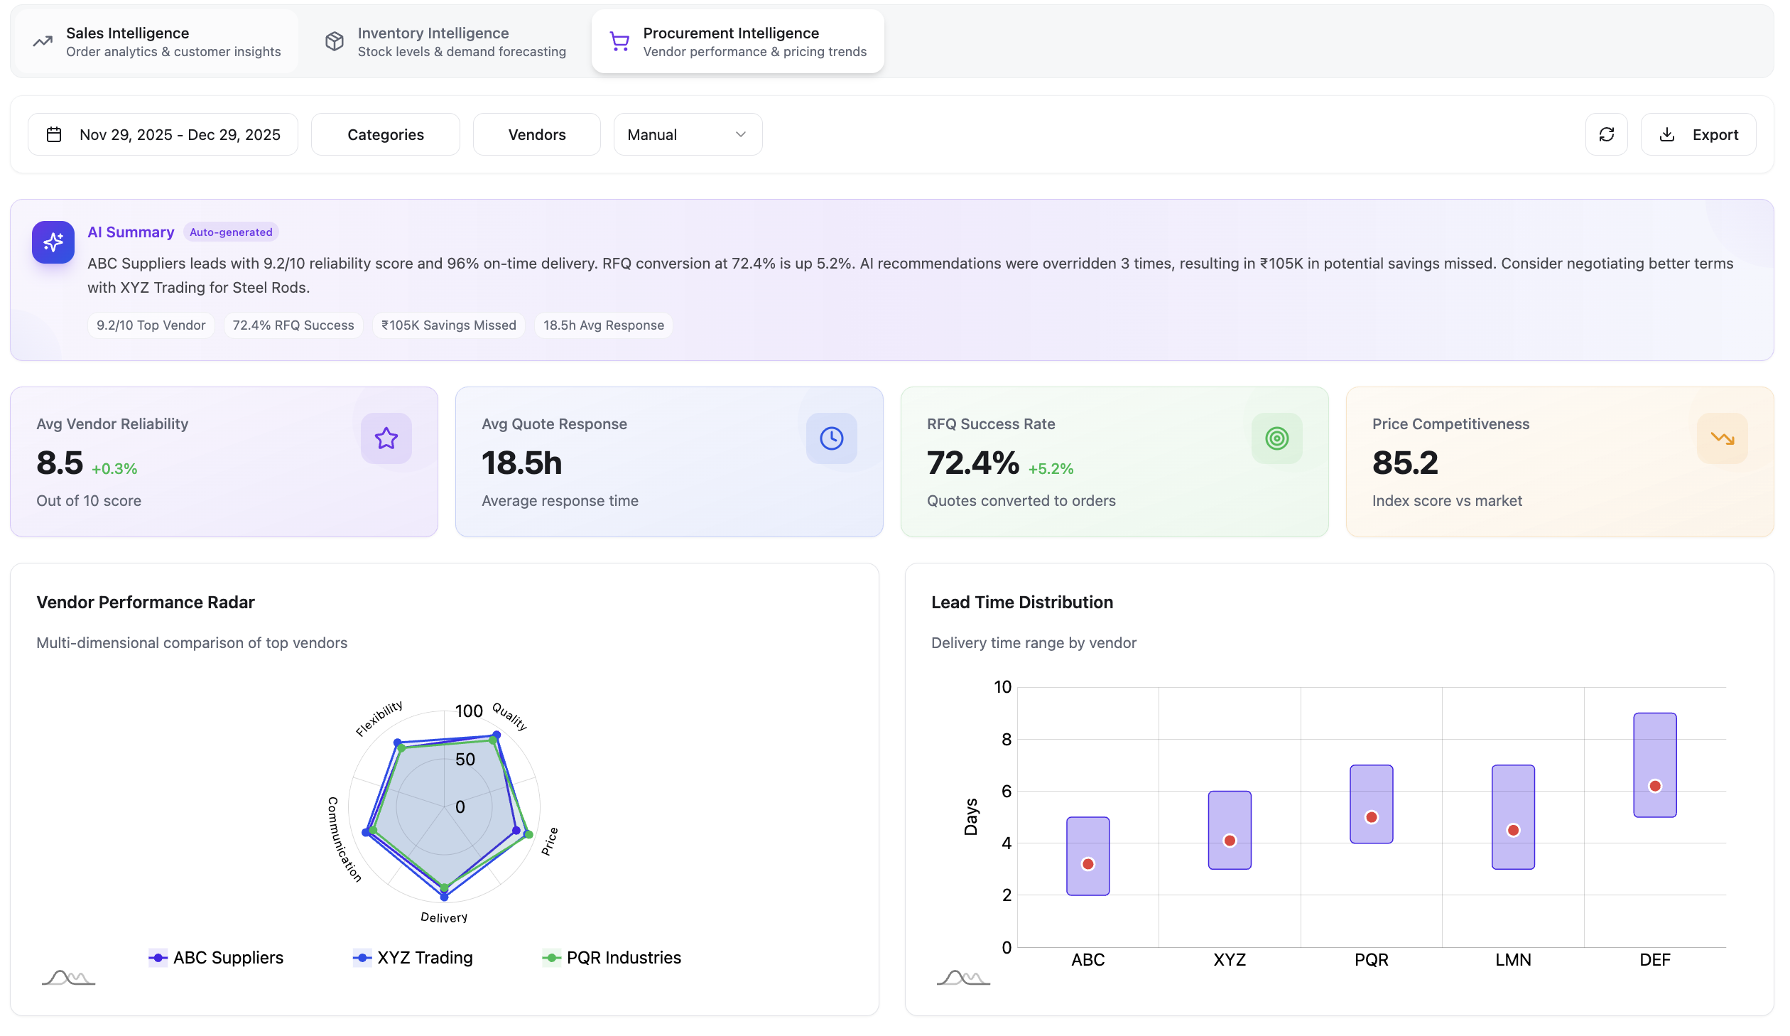Click the 18.5h response time value
1790x1036 pixels.
pyautogui.click(x=522, y=463)
